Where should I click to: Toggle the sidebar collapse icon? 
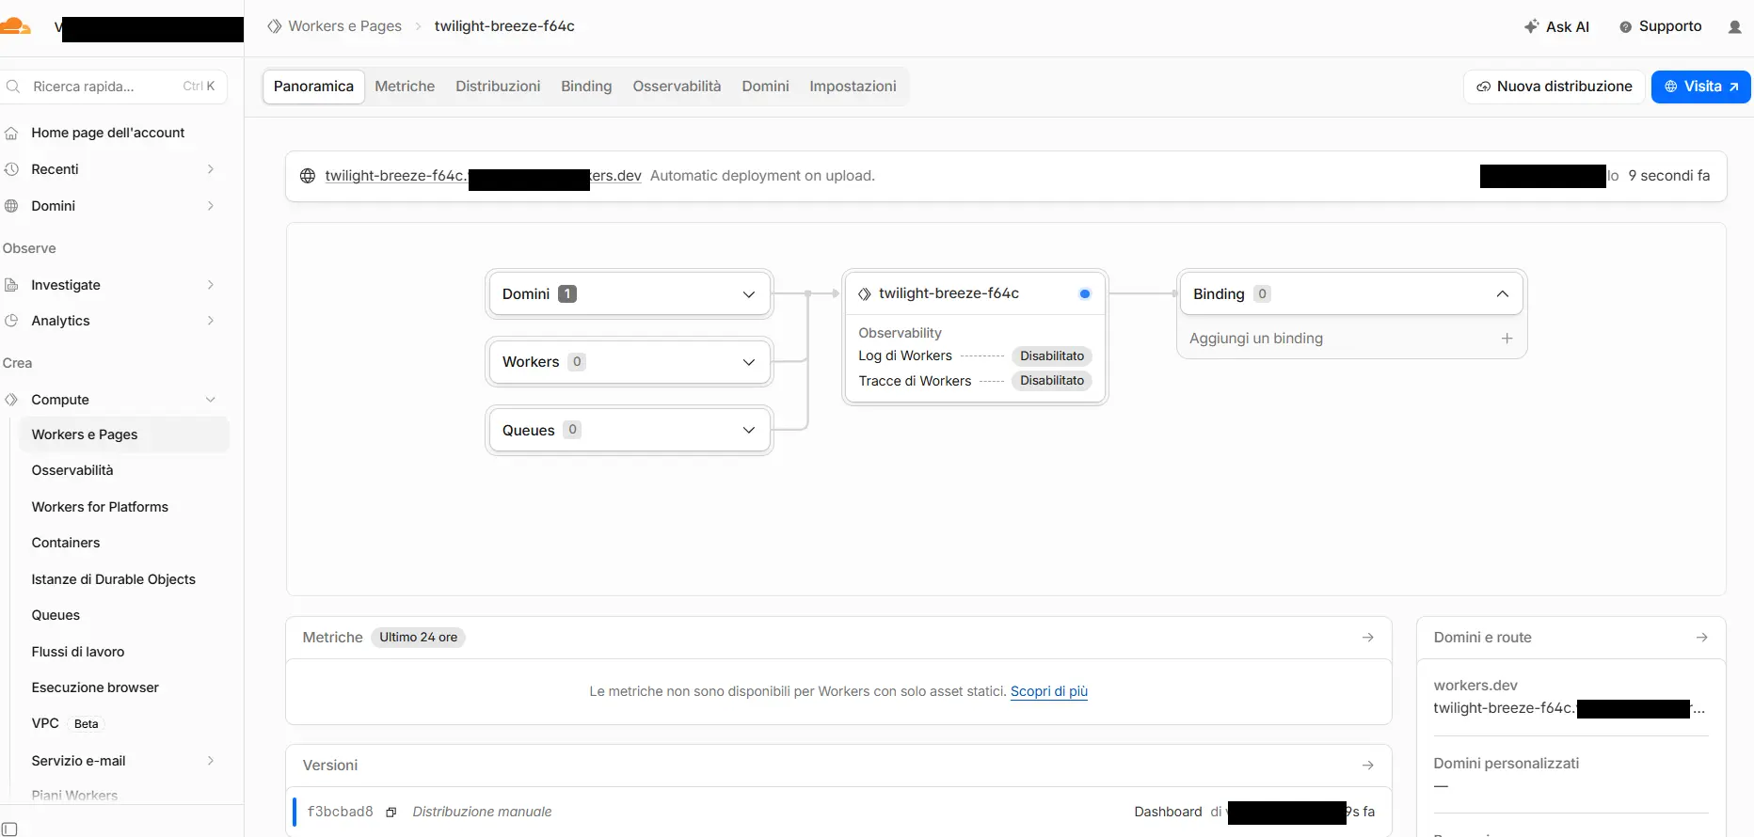tap(9, 829)
